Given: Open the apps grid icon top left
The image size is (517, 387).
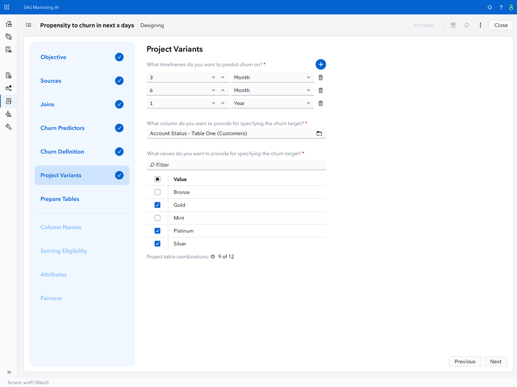Looking at the screenshot, I should pyautogui.click(x=7, y=7).
